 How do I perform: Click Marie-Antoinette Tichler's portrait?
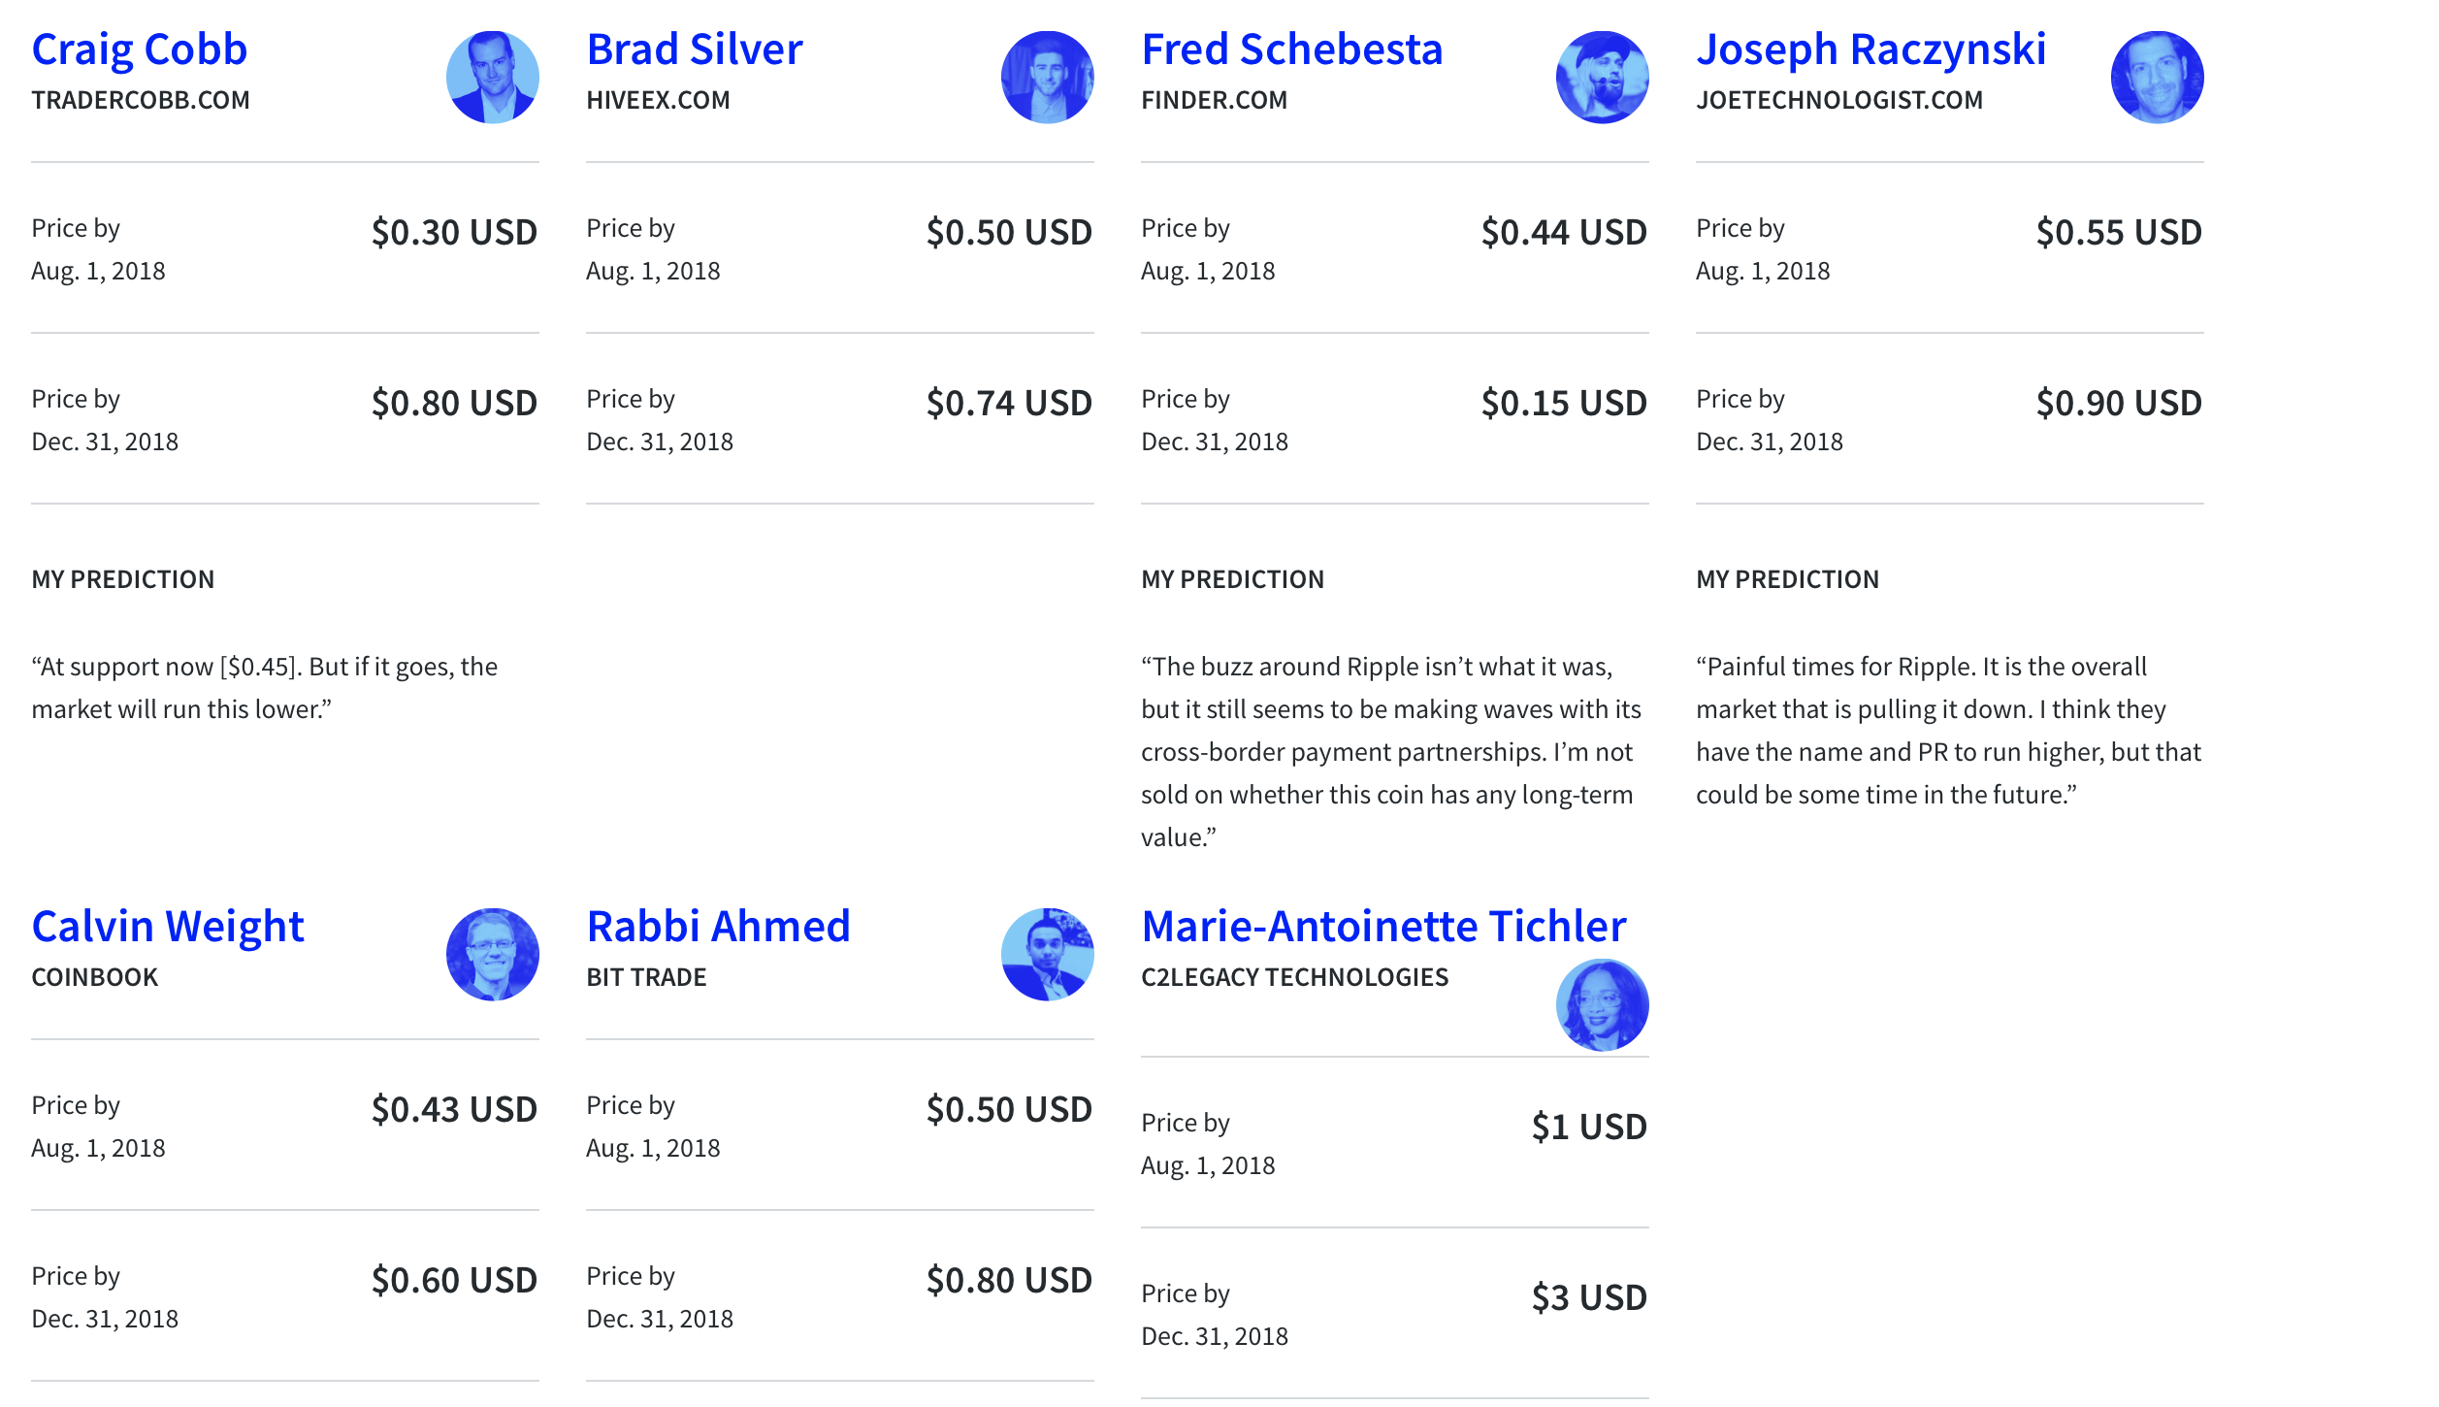pos(1603,1005)
